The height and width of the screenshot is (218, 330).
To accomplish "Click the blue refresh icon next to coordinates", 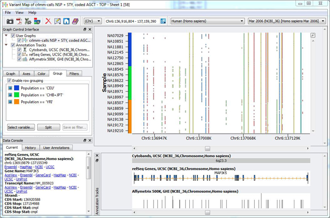I will [163, 21].
